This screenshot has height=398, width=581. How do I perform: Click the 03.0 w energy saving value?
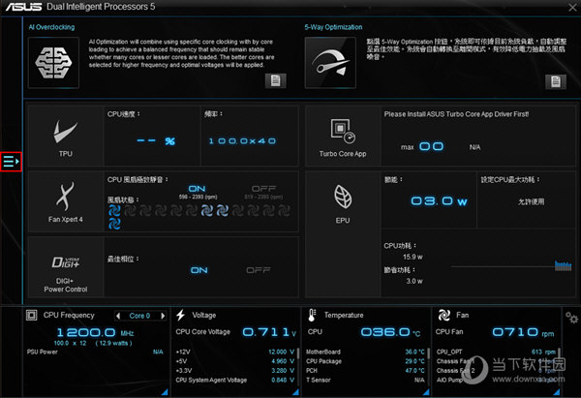click(439, 201)
